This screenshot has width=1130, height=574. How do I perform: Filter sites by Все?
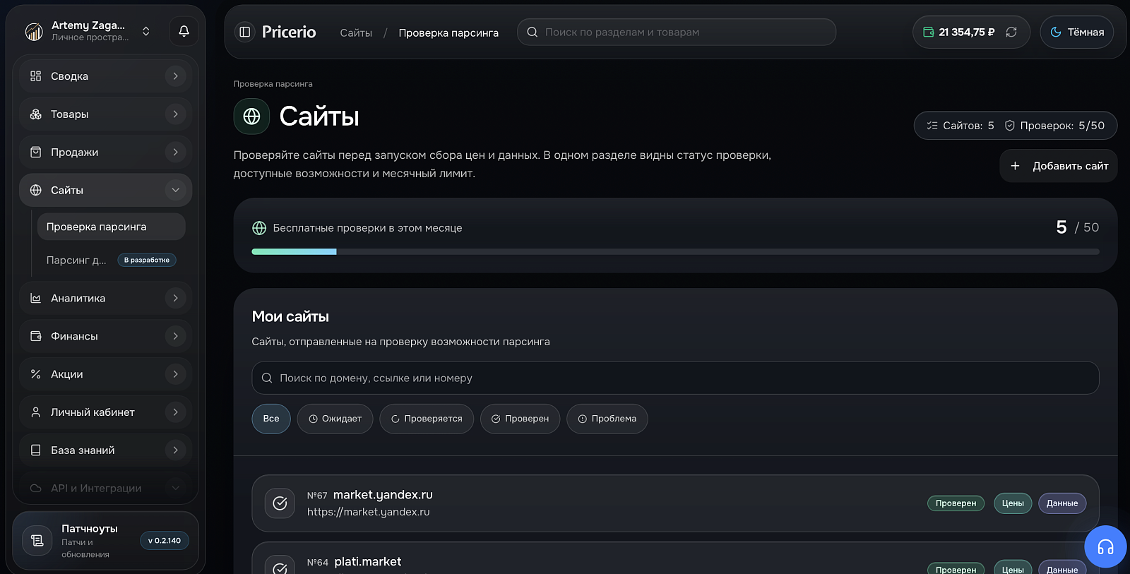[271, 419]
